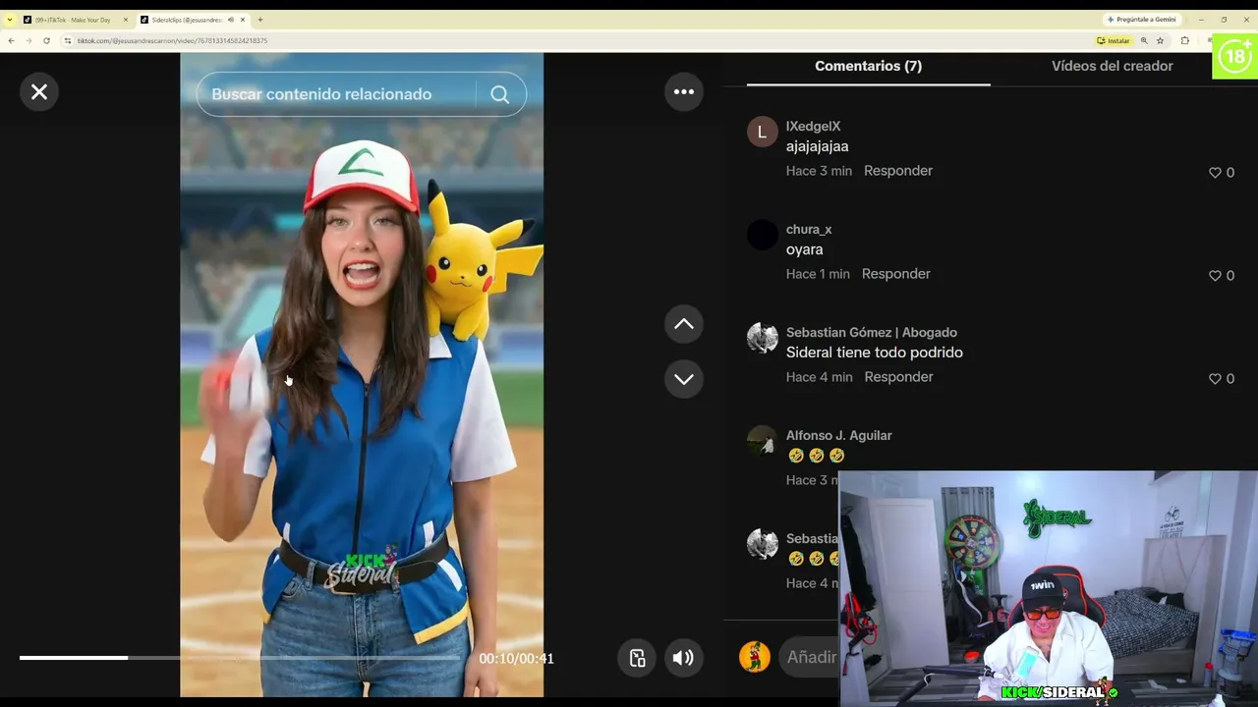
Task: Close the Sideralclips browser tab
Action: pyautogui.click(x=243, y=20)
